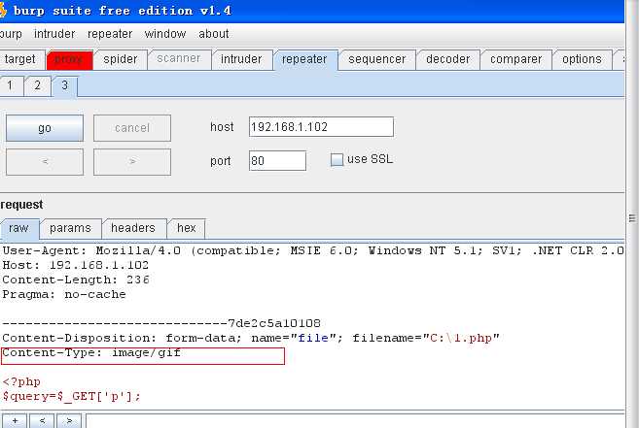
Task: Jump to next search match button
Action: point(69,420)
